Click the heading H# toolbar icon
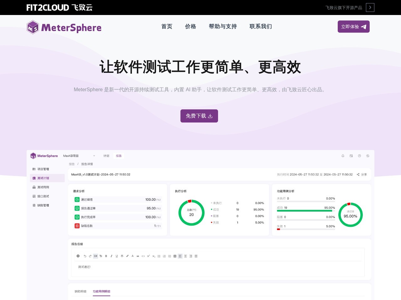Viewport: 401px width, 300px height. tap(96, 256)
